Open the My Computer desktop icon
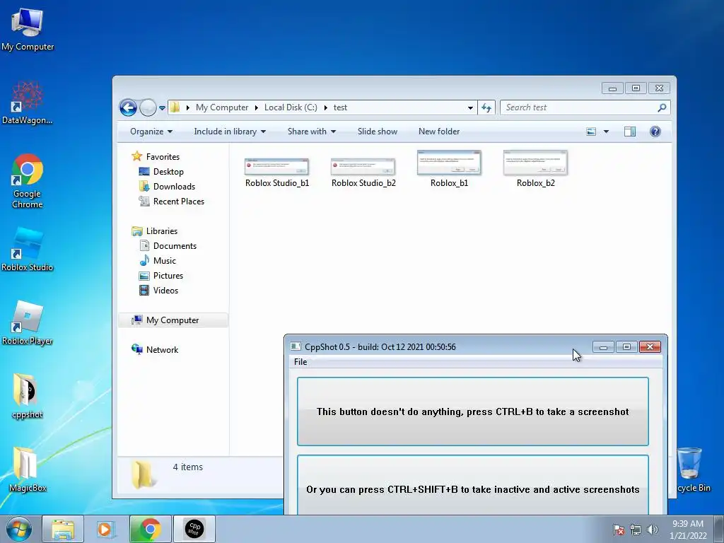The height and width of the screenshot is (543, 724). tap(28, 30)
